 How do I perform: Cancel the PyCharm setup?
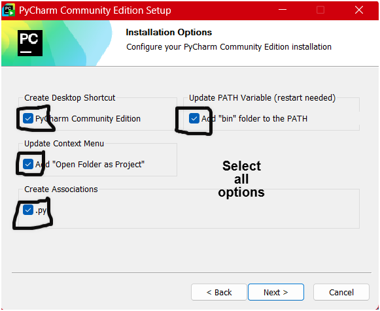341,292
